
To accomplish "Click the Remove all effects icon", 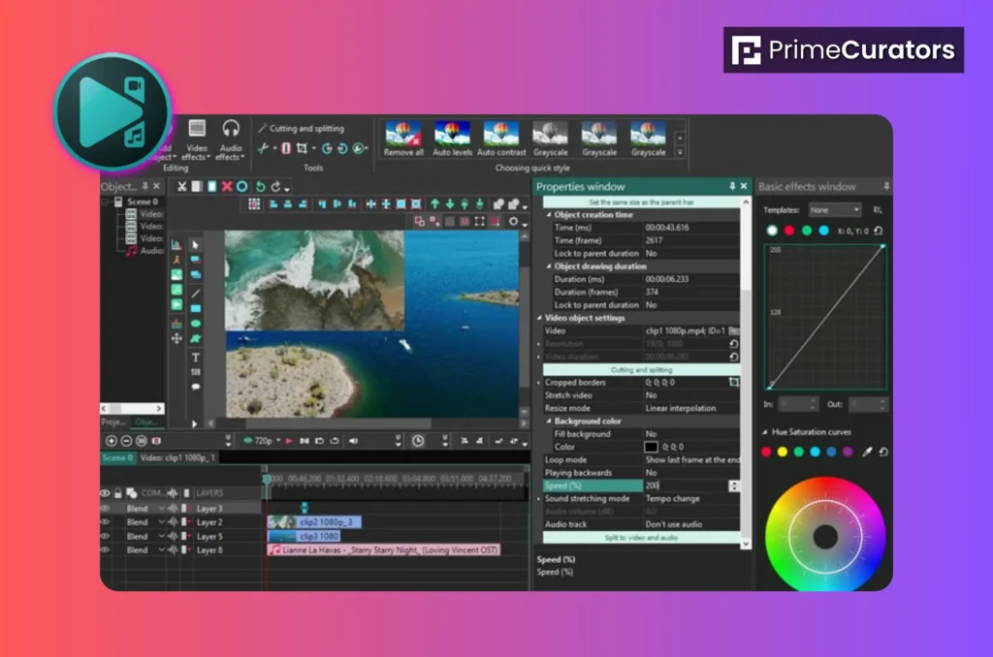I will pos(403,136).
